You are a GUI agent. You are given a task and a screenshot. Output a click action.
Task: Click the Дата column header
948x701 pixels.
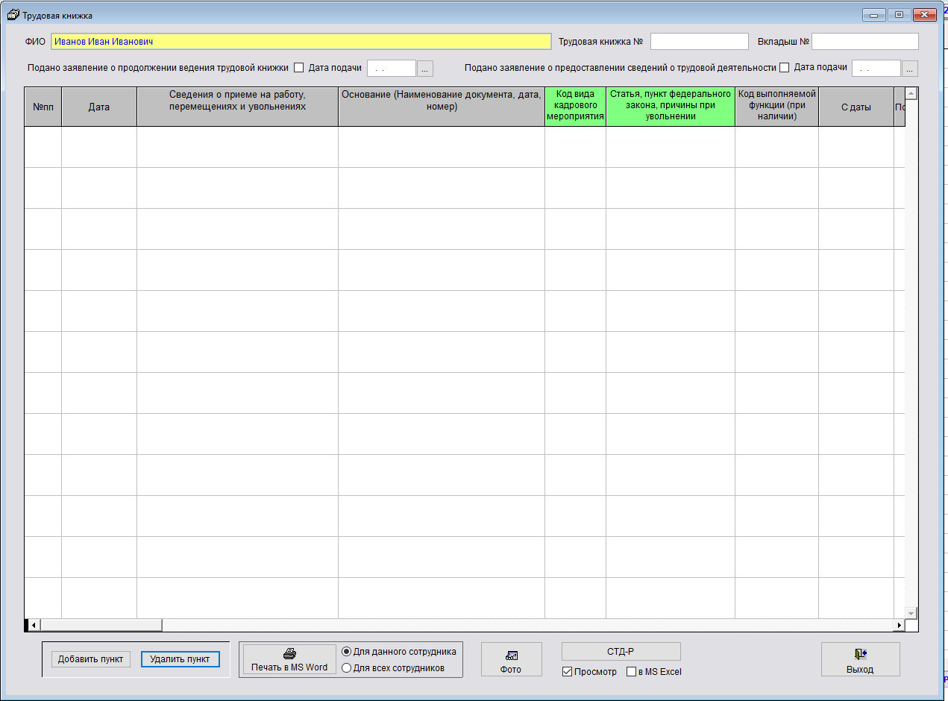(x=99, y=107)
